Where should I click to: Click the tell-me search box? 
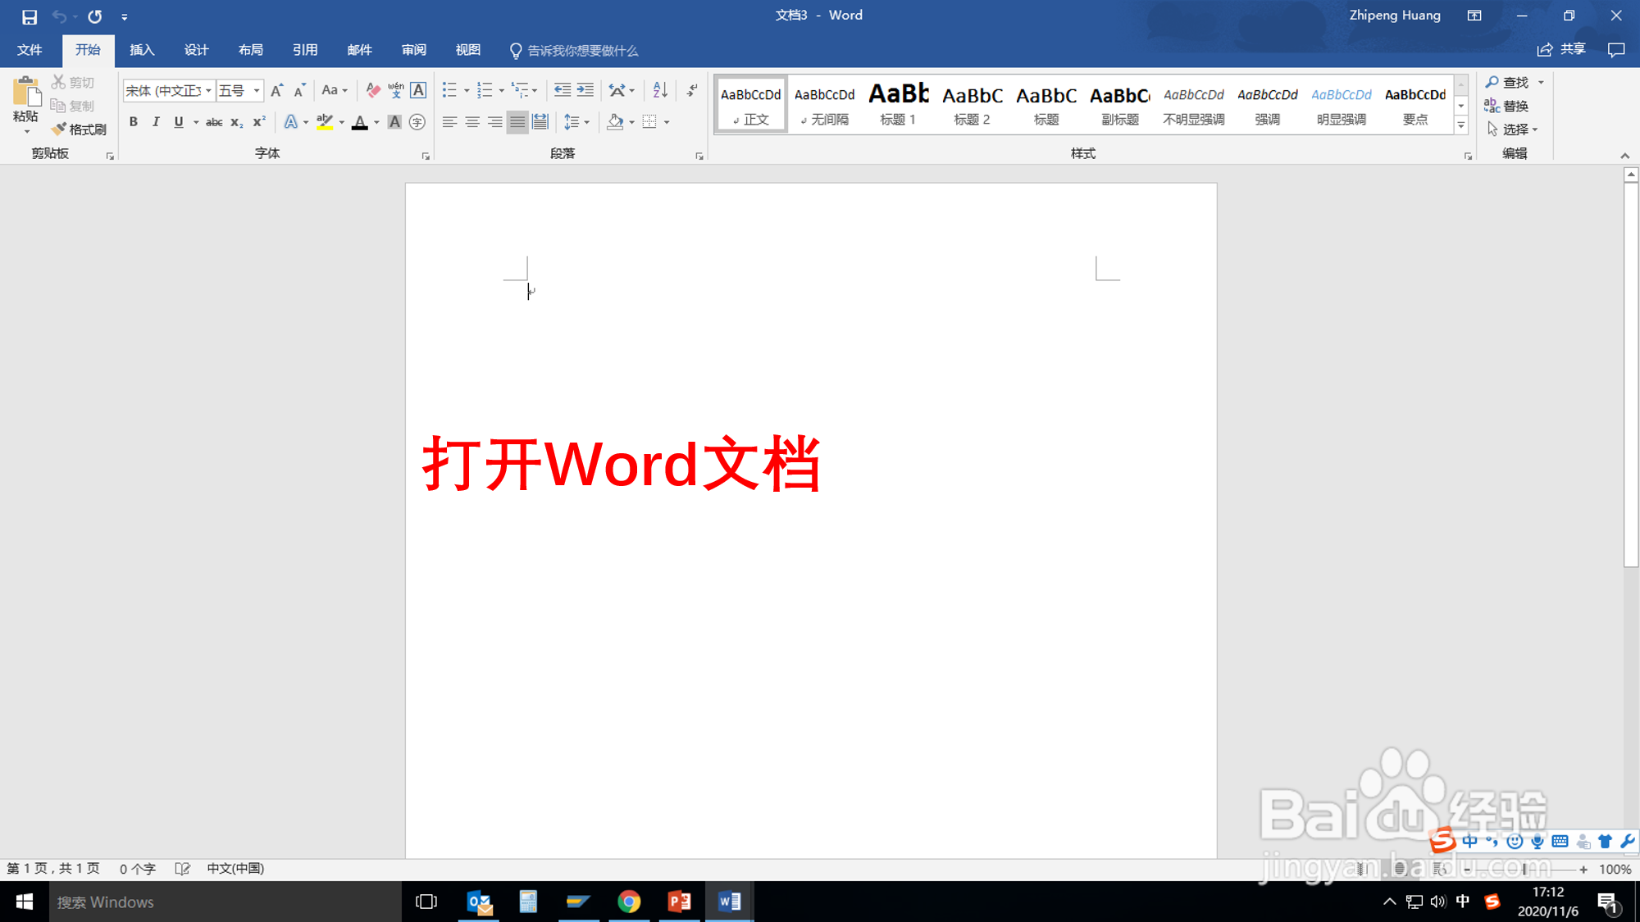coord(582,51)
